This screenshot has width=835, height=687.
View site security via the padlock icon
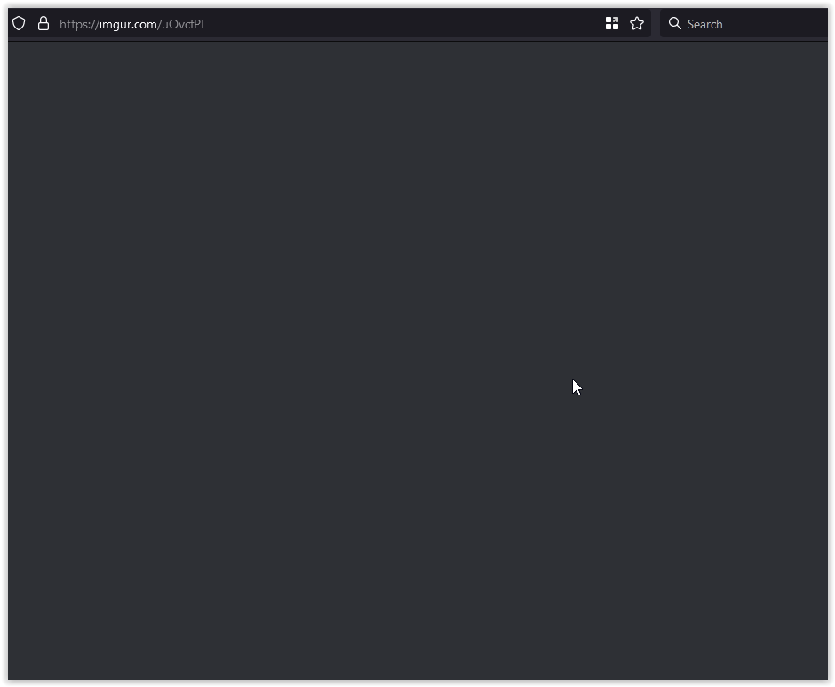pyautogui.click(x=44, y=23)
